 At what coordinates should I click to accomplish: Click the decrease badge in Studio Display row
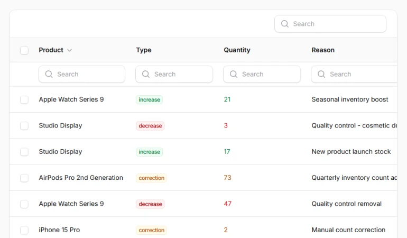(x=150, y=126)
